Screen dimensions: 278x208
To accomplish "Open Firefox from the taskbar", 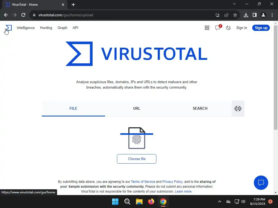I will 151,201.
